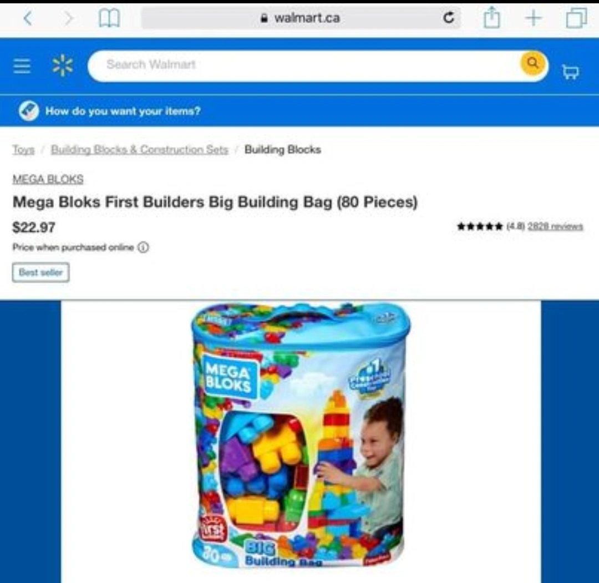
Task: Expand How do you want your items banner
Action: pyautogui.click(x=299, y=111)
